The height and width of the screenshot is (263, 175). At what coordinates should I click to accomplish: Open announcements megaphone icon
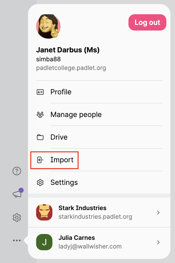pos(18,193)
